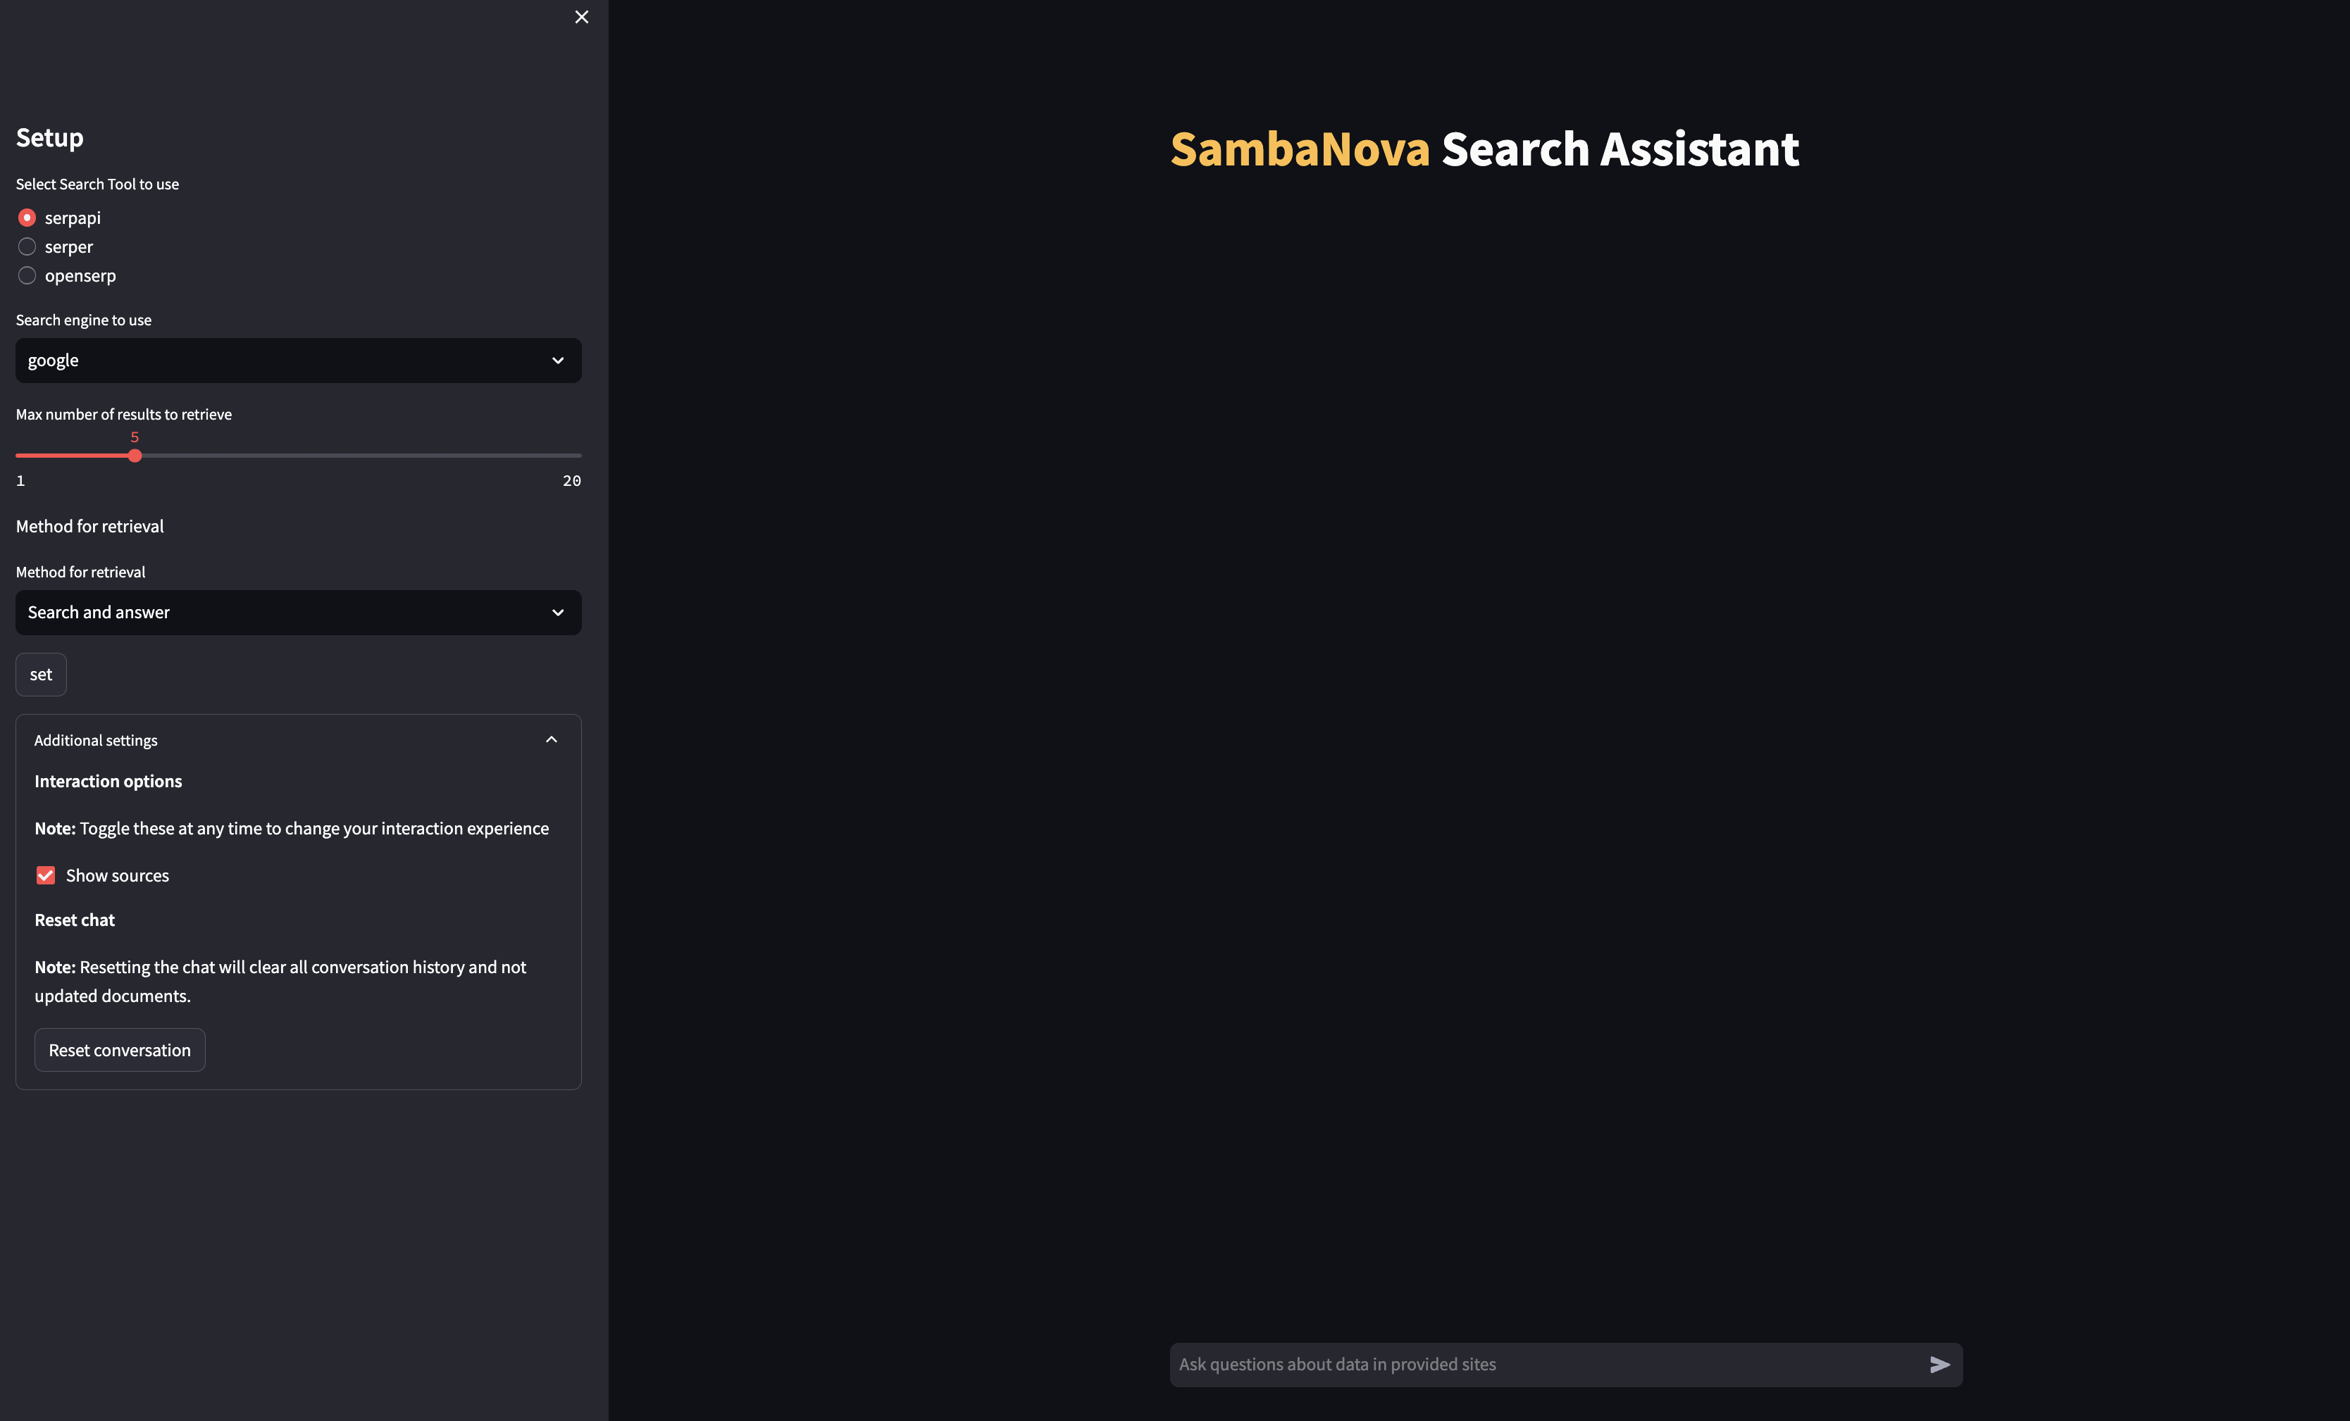Screen dimensions: 2350x1421
Task: Open the Method for retrieval dropdown
Action: pyautogui.click(x=299, y=613)
